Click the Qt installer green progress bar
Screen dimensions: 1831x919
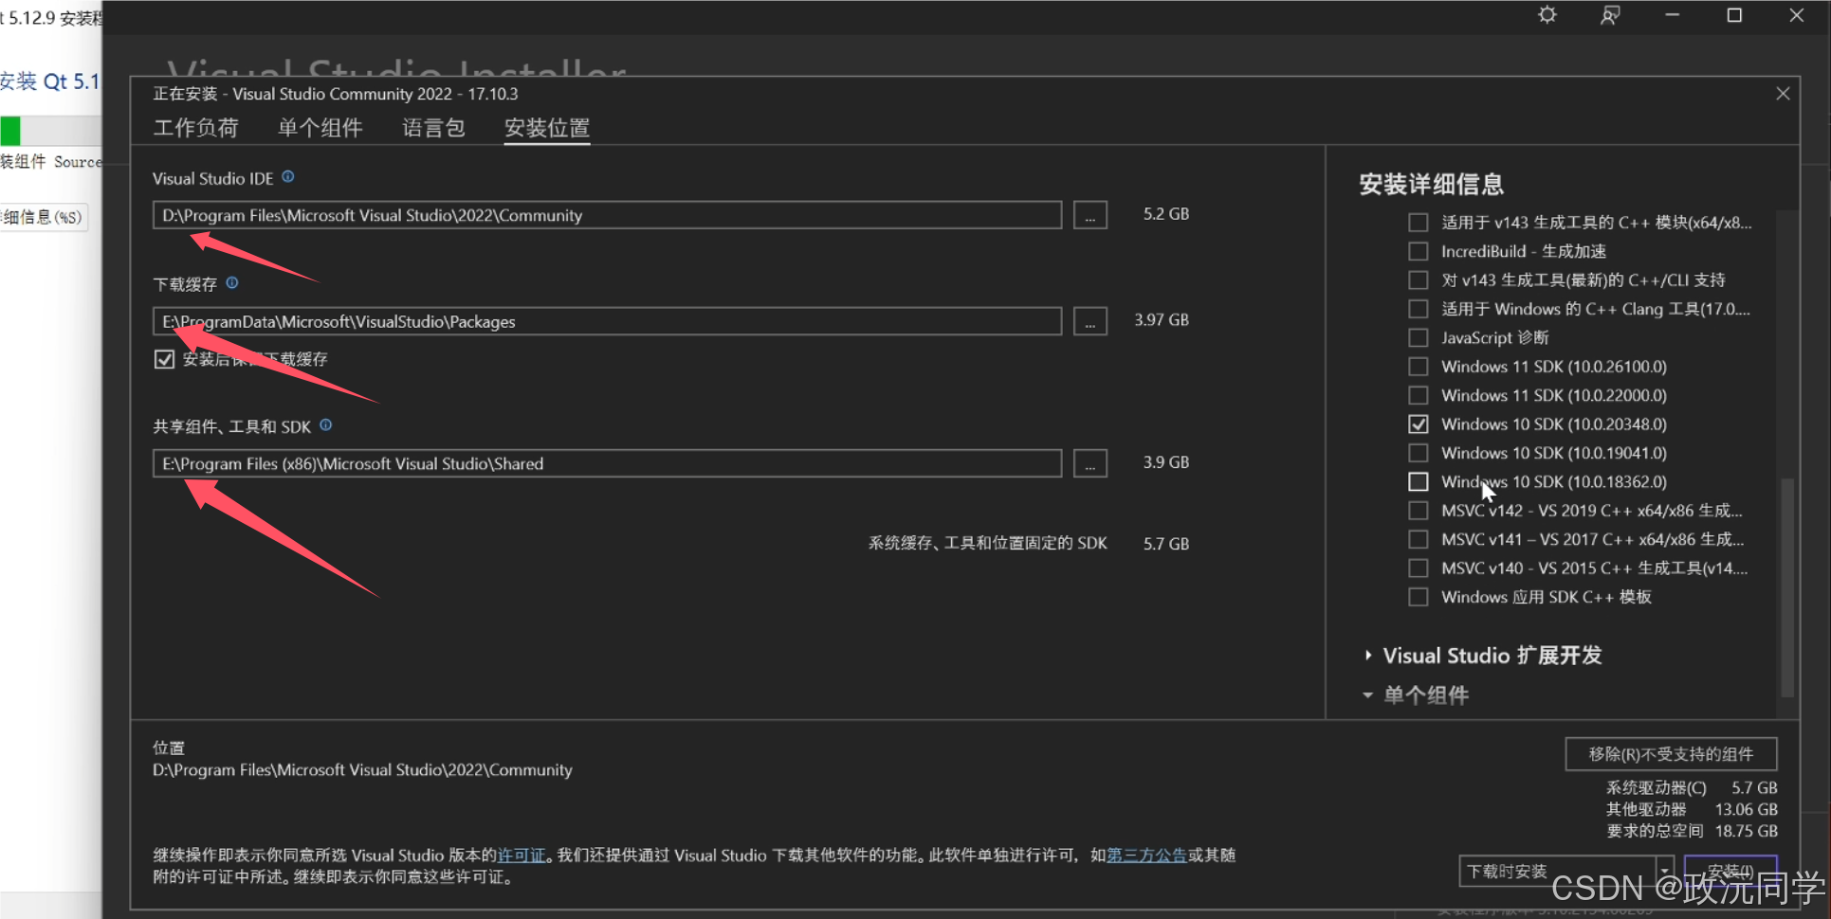click(10, 131)
